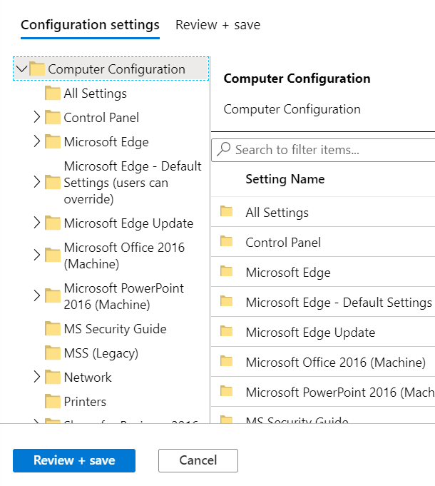Click the Computer Configuration folder icon in tree
This screenshot has width=435, height=486.
click(x=37, y=69)
